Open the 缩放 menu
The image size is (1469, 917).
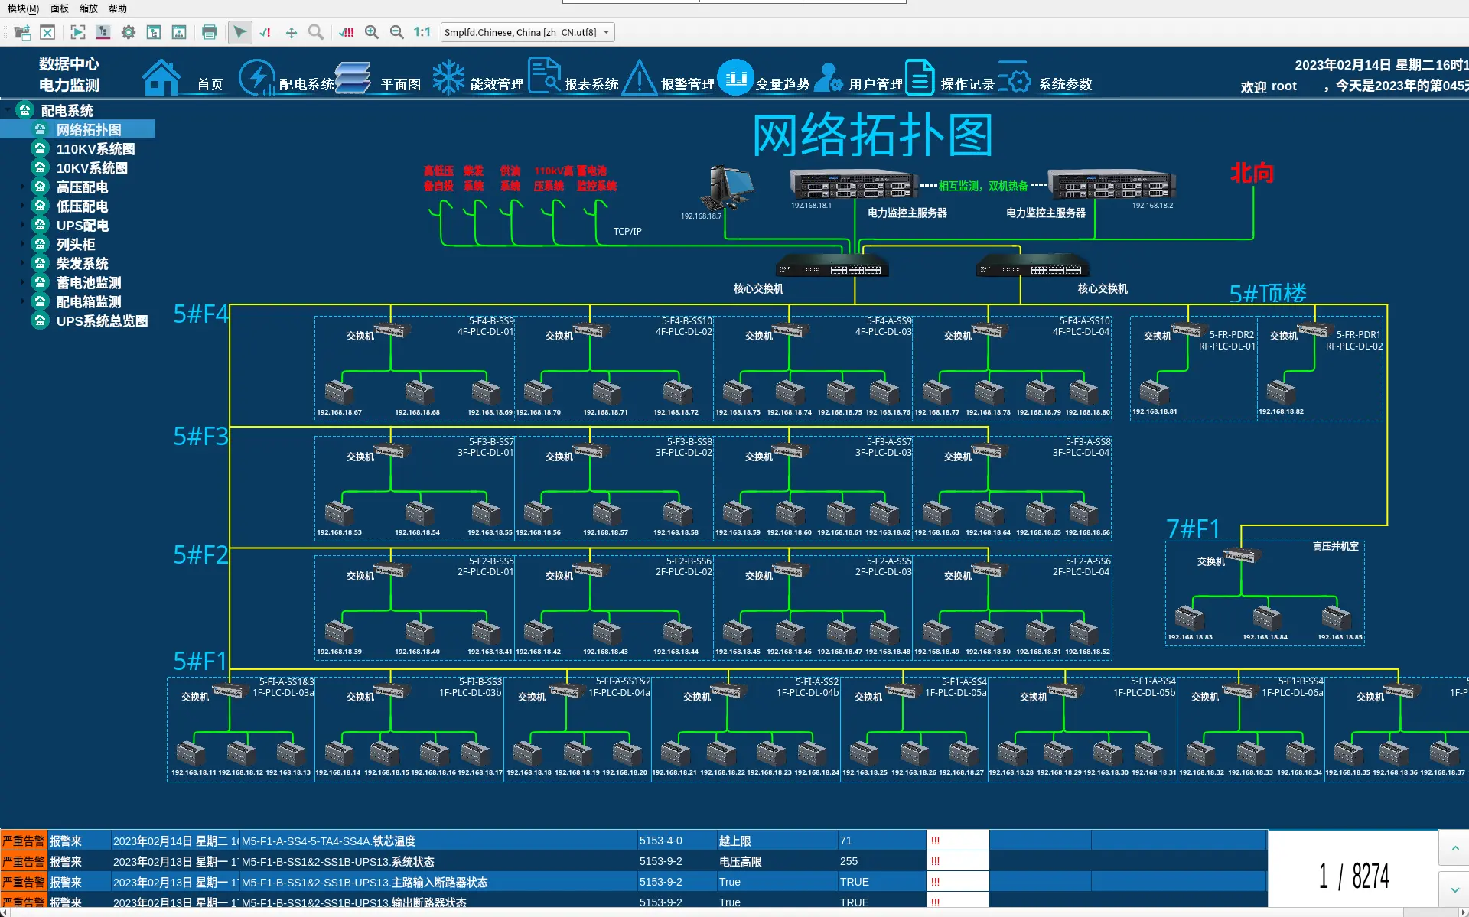click(x=89, y=8)
